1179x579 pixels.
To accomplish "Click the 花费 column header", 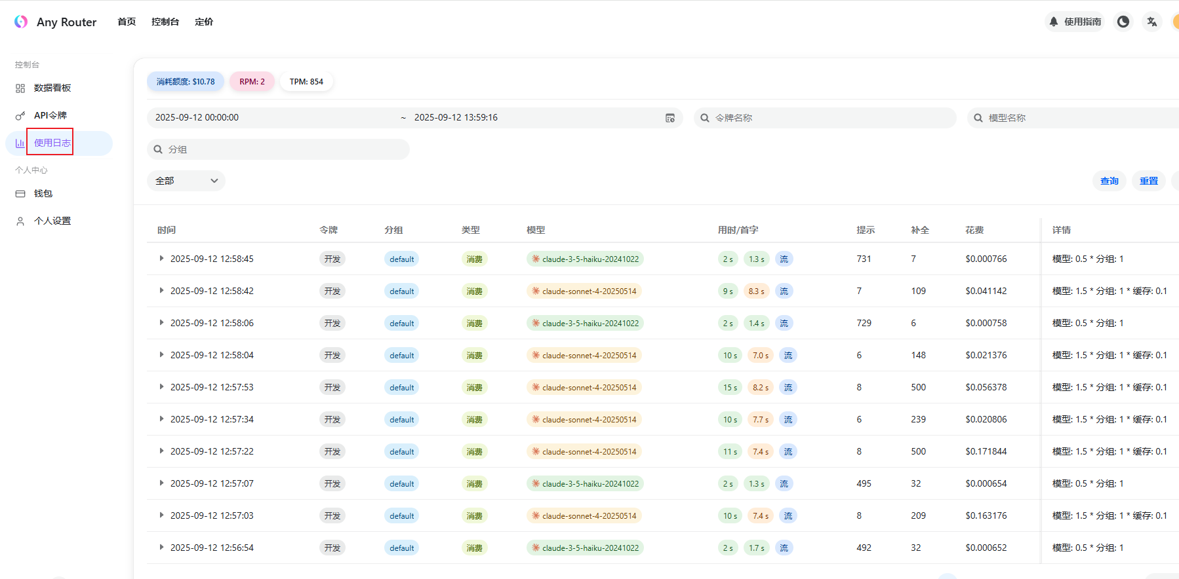I will tap(974, 230).
